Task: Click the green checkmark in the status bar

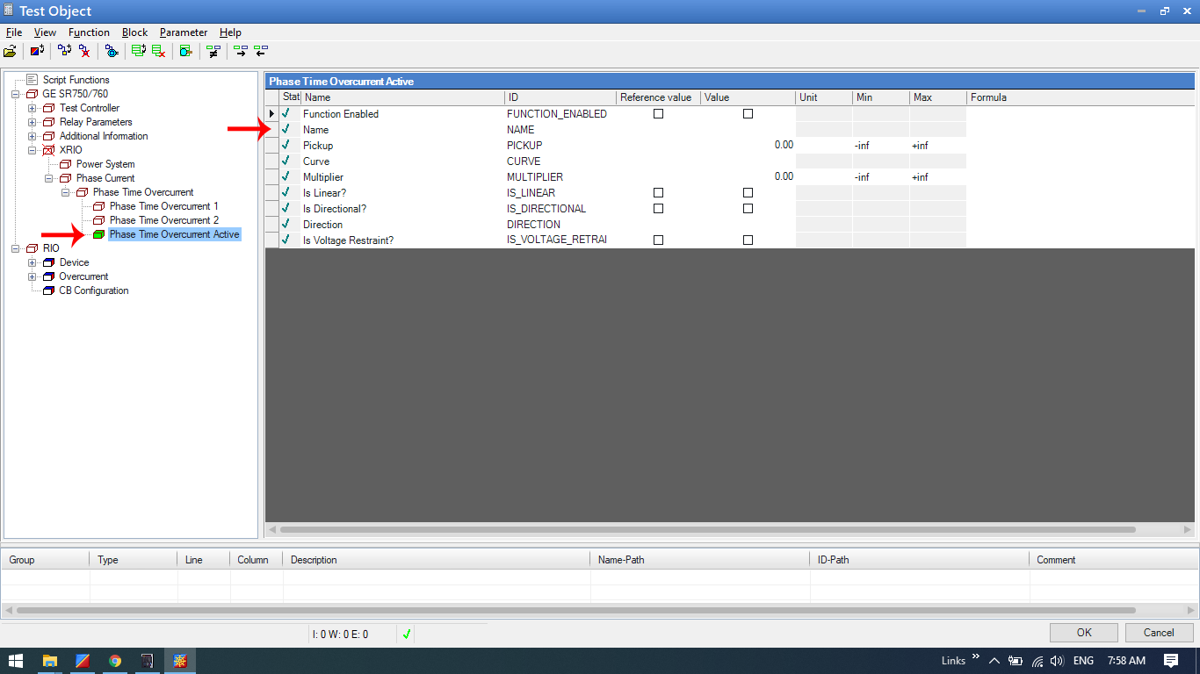Action: 407,634
